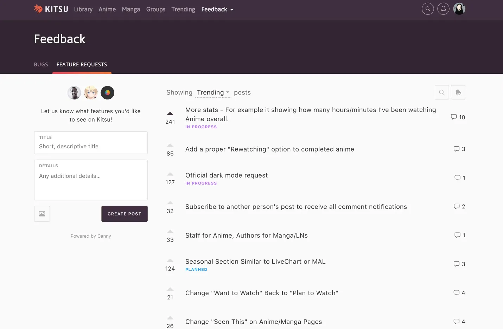This screenshot has width=503, height=329.
Task: Open comments icon for 'Official dark mode request'
Action: [x=457, y=178]
